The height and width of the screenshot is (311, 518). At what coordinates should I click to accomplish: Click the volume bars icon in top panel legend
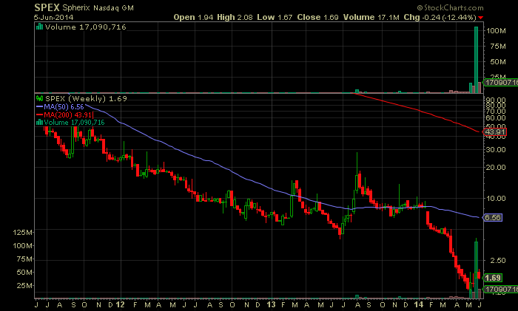[40, 27]
